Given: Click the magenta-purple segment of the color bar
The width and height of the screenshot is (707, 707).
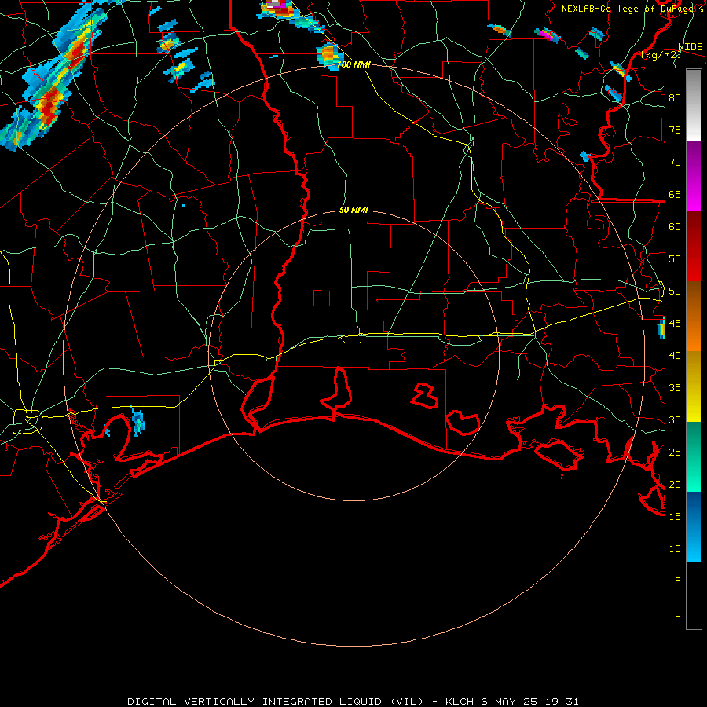Looking at the screenshot, I should coord(694,177).
